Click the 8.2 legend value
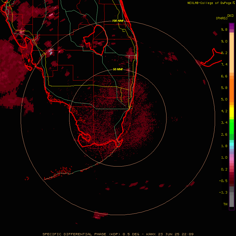The height and width of the screenshot is (236, 236). tap(224, 53)
